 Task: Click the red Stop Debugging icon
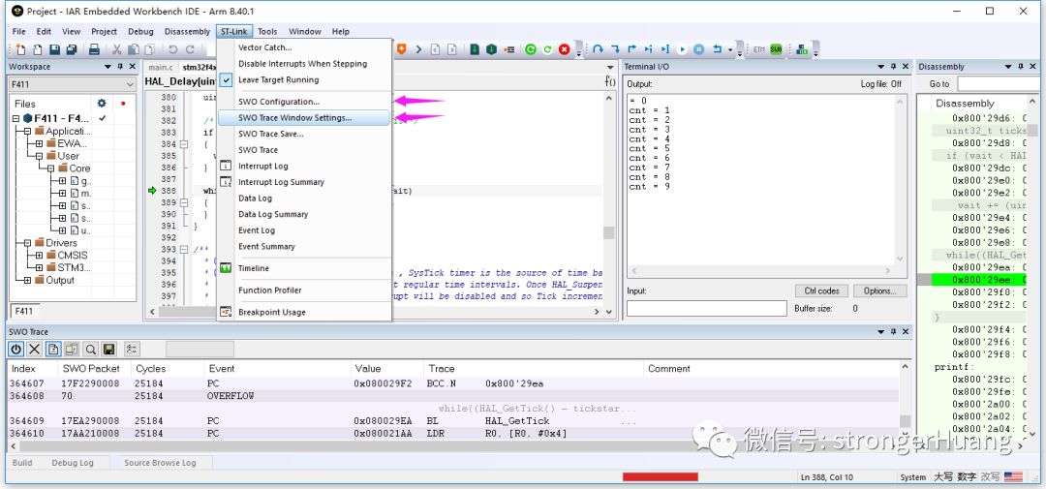[565, 49]
